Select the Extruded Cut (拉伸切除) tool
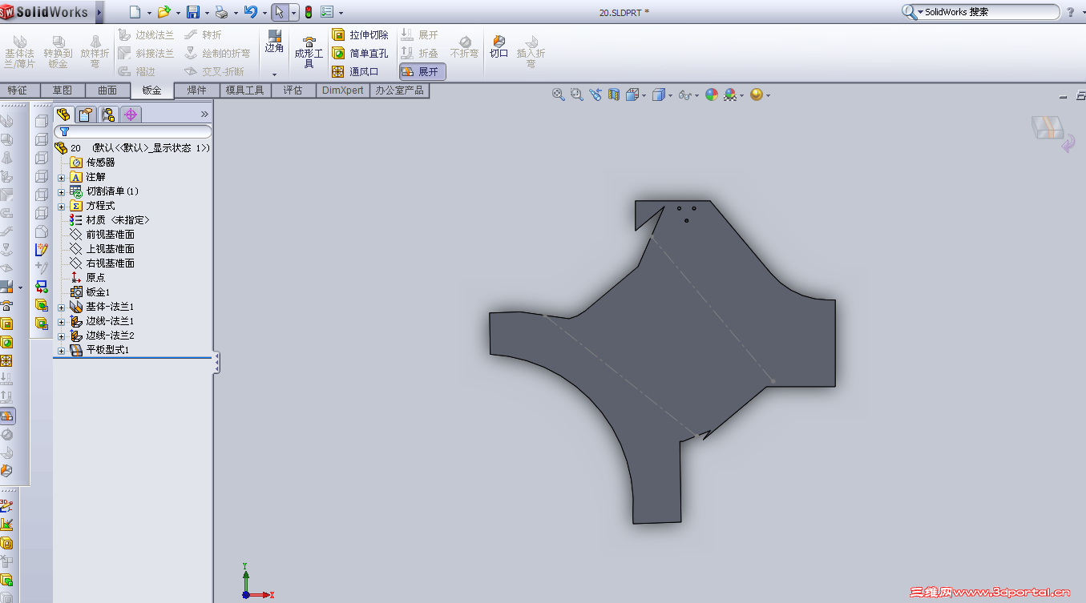The height and width of the screenshot is (603, 1086). pos(361,35)
